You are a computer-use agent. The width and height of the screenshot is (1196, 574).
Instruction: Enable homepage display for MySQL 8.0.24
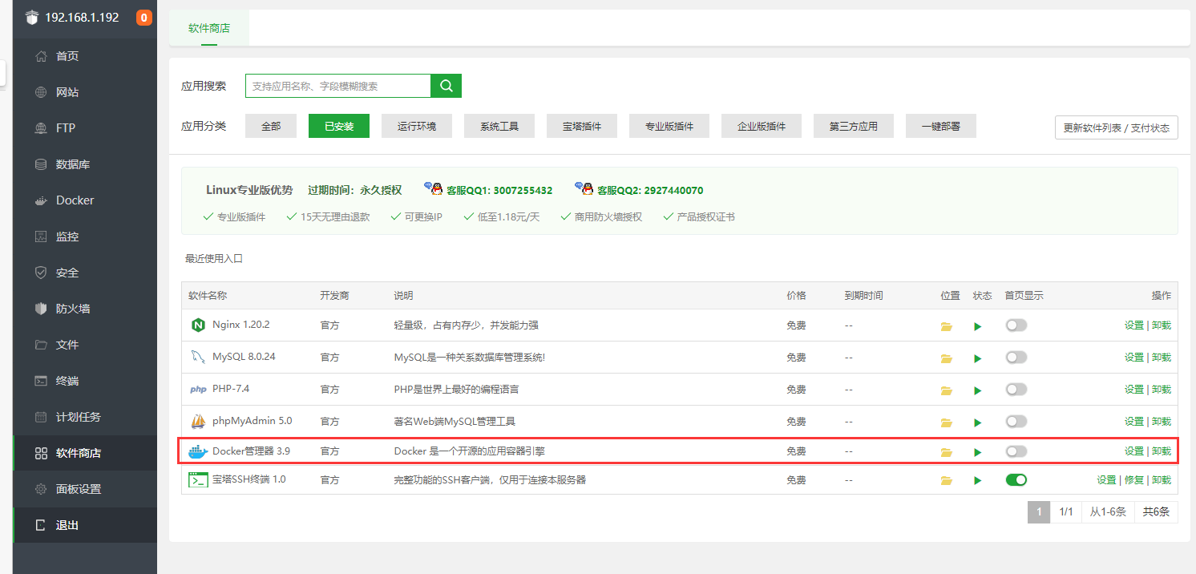[1016, 357]
